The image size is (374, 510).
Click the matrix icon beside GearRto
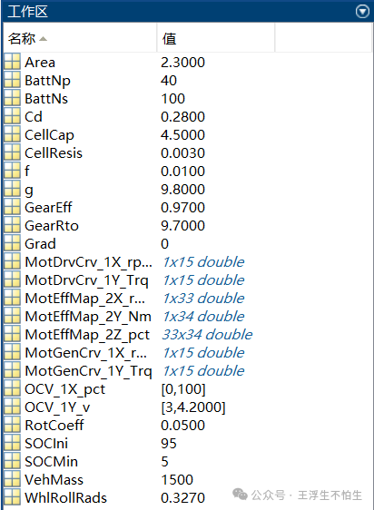[13, 226]
